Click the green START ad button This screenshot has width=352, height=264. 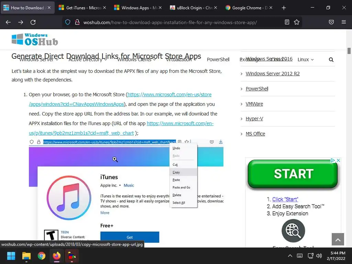(x=293, y=174)
